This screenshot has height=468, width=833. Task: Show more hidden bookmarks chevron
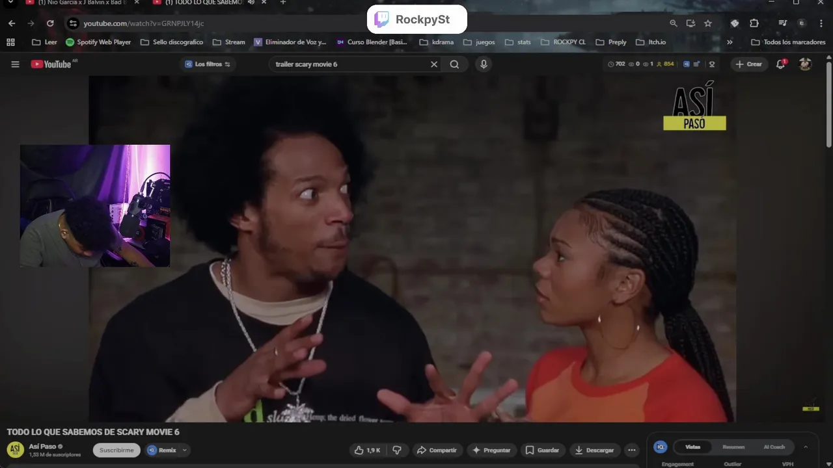coord(730,42)
